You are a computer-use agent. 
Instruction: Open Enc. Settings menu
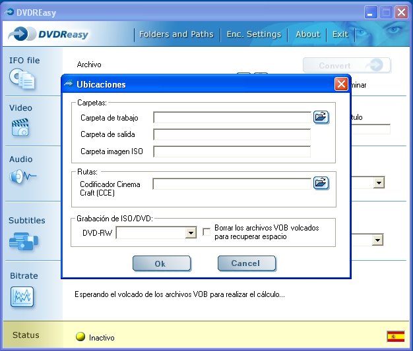(x=254, y=34)
